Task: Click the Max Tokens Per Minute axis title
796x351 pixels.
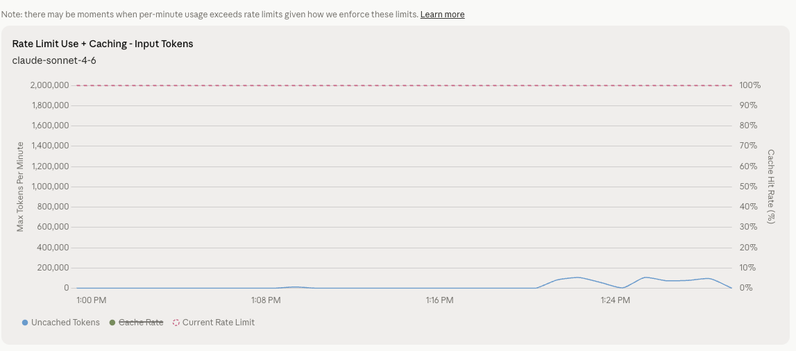Action: (x=21, y=187)
